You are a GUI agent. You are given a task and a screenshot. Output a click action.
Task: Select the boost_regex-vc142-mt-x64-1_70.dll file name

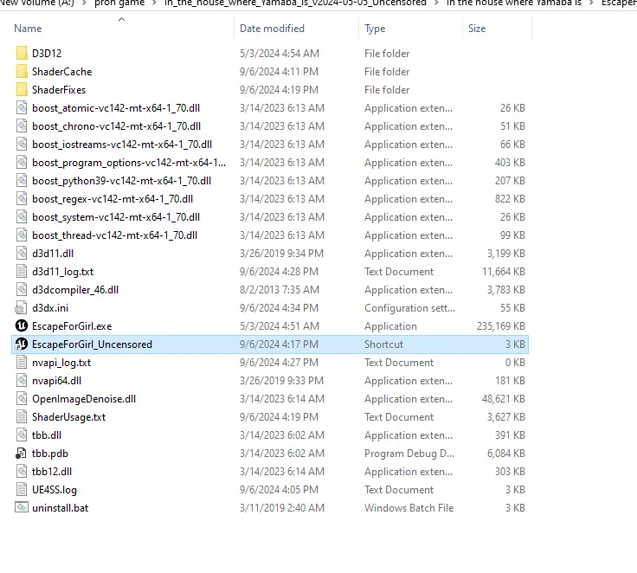coord(113,199)
